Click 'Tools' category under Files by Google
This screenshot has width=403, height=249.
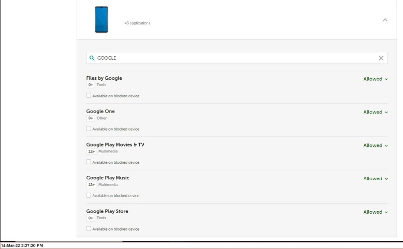point(101,85)
